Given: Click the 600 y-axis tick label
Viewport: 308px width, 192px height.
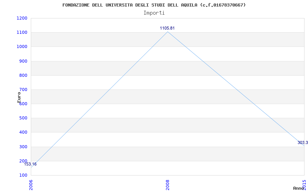Looking at the screenshot, I should point(23,104).
